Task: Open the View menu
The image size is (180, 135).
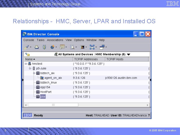Action: 68,40
